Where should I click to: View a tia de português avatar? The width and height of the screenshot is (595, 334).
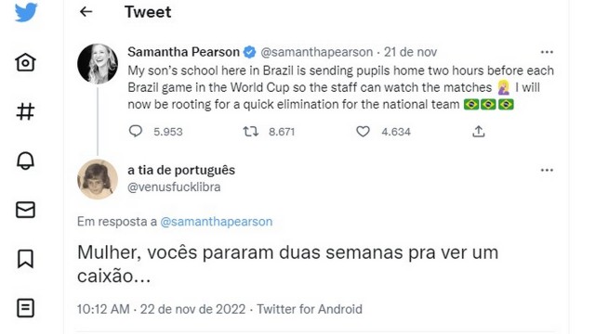[x=98, y=179]
